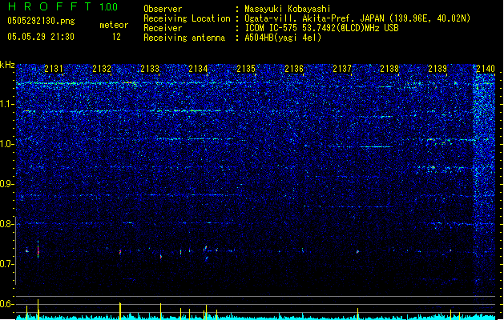Click the 0.7 kHz axis tick label
Viewport: 504px width, 320px height.
tap(6, 264)
